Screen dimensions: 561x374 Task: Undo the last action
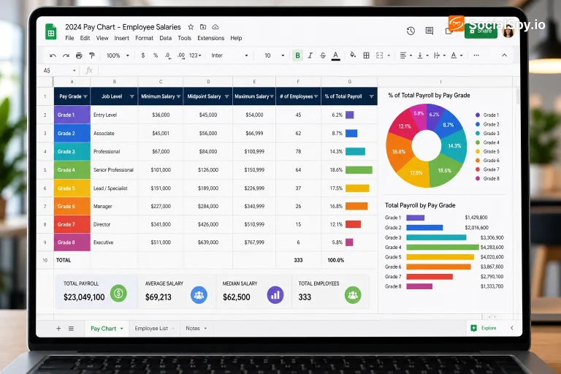[x=53, y=56]
